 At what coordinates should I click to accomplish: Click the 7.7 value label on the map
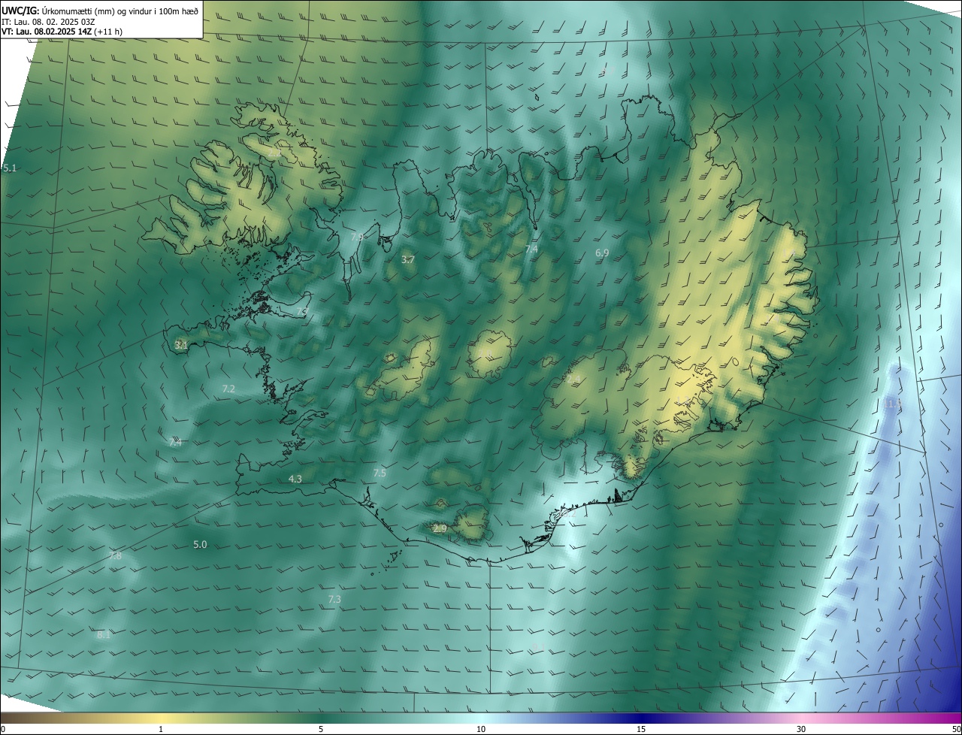click(302, 311)
